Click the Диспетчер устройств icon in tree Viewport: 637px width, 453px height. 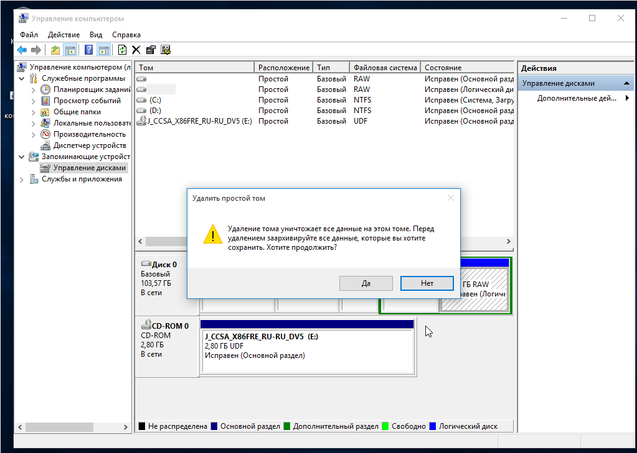[45, 145]
